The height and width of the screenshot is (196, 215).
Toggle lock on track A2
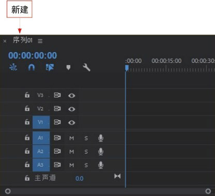[x=27, y=151]
